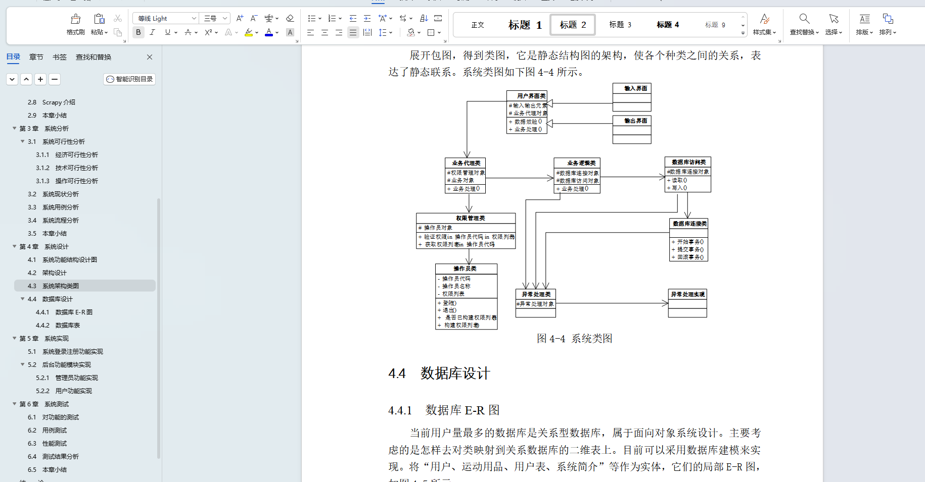Collapse 第3章 系统分析 in outline
Screen dimensions: 925x482
tap(14, 128)
